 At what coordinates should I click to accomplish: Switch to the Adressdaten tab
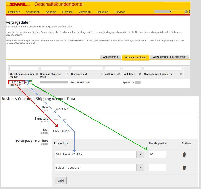pos(110,57)
